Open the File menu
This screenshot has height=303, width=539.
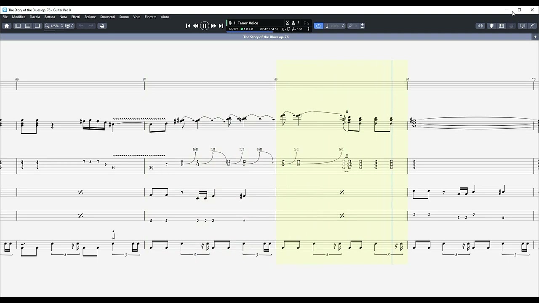pyautogui.click(x=5, y=17)
